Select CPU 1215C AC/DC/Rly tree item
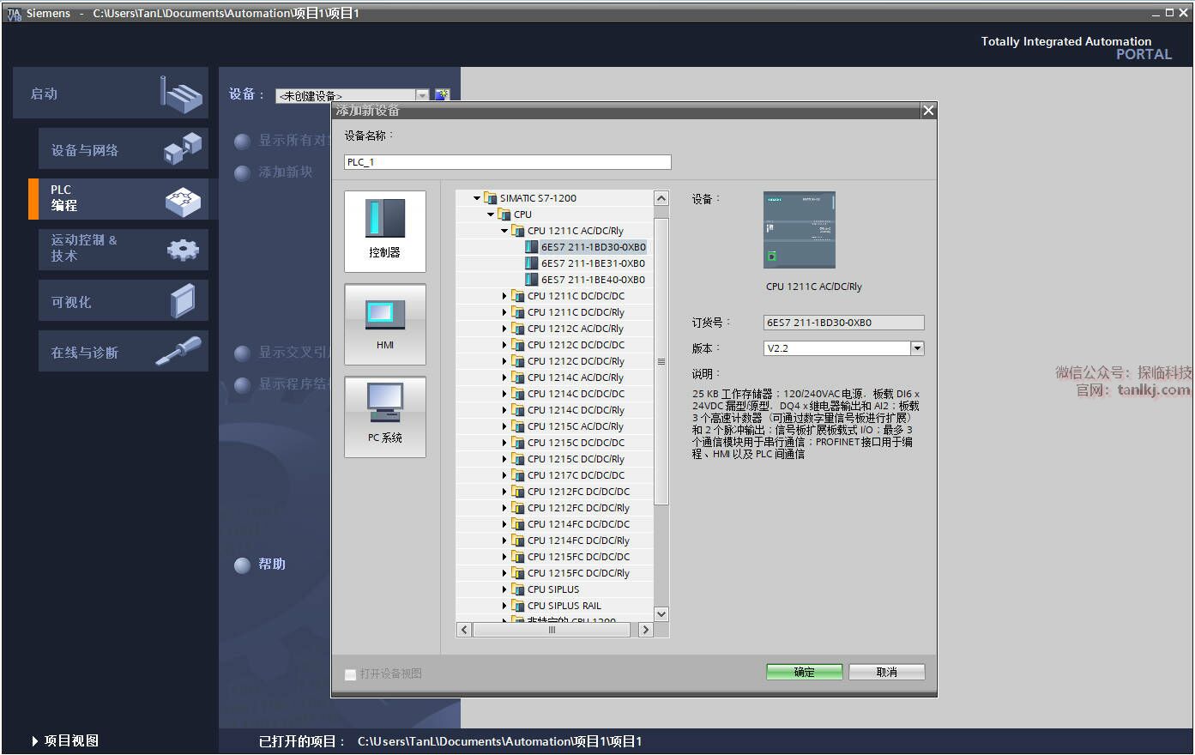The image size is (1195, 755). click(576, 426)
